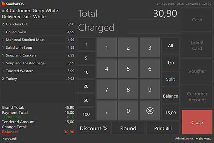The width and height of the screenshot is (214, 143).
Task: Apply Discount % to ticket
Action: click(93, 128)
